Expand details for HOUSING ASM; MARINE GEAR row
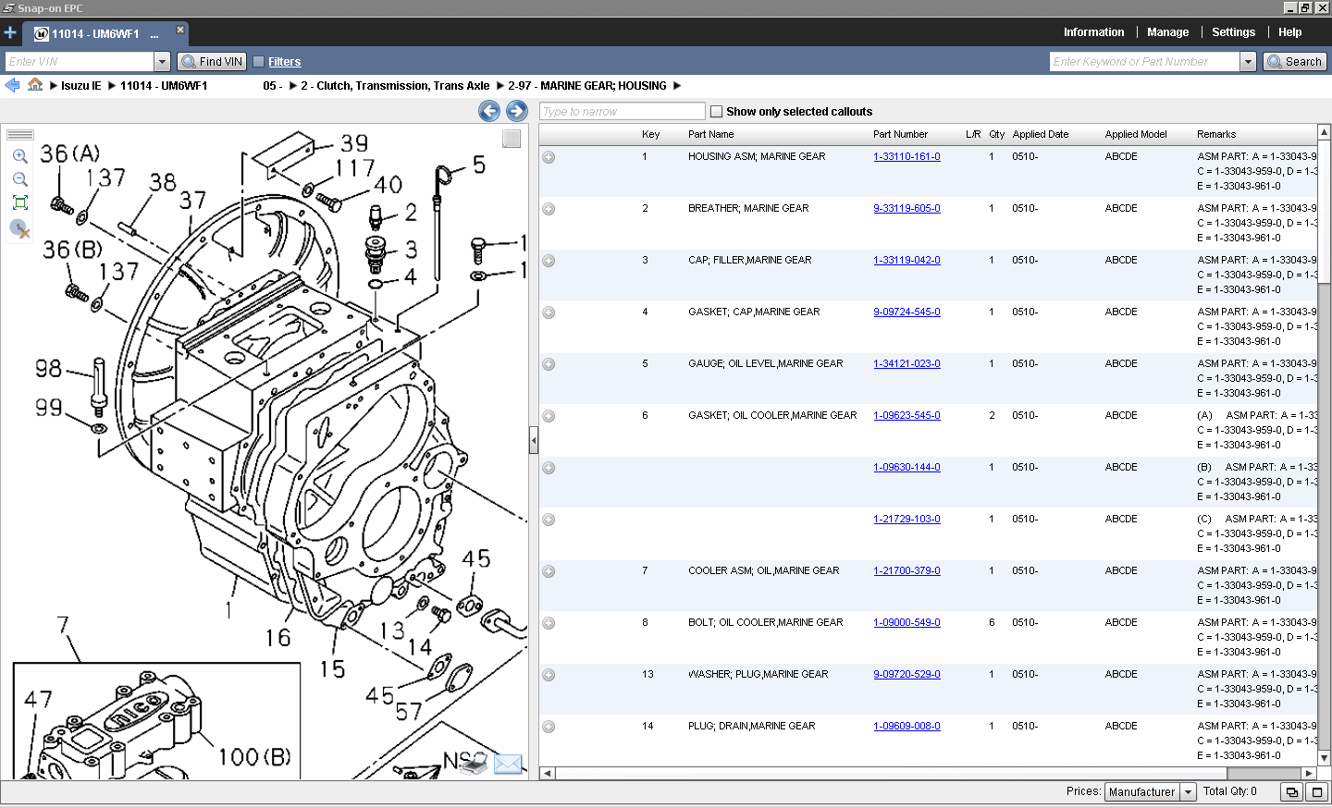This screenshot has height=808, width=1332. pyautogui.click(x=548, y=157)
